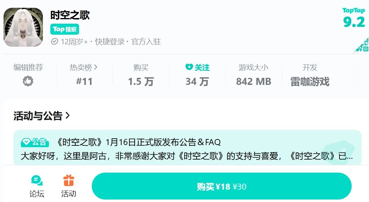The width and height of the screenshot is (369, 202).
Task: Open the 活动 gift box icon
Action: pyautogui.click(x=69, y=180)
